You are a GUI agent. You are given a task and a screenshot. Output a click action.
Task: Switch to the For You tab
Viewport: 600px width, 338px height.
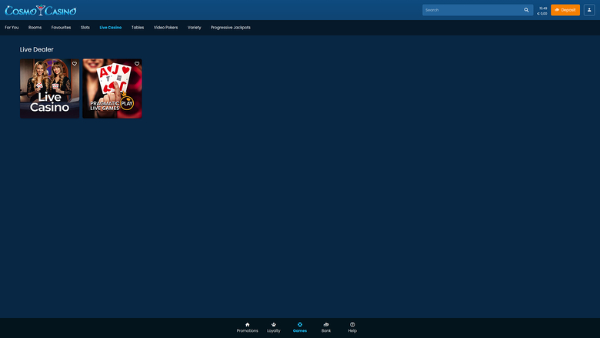click(12, 27)
